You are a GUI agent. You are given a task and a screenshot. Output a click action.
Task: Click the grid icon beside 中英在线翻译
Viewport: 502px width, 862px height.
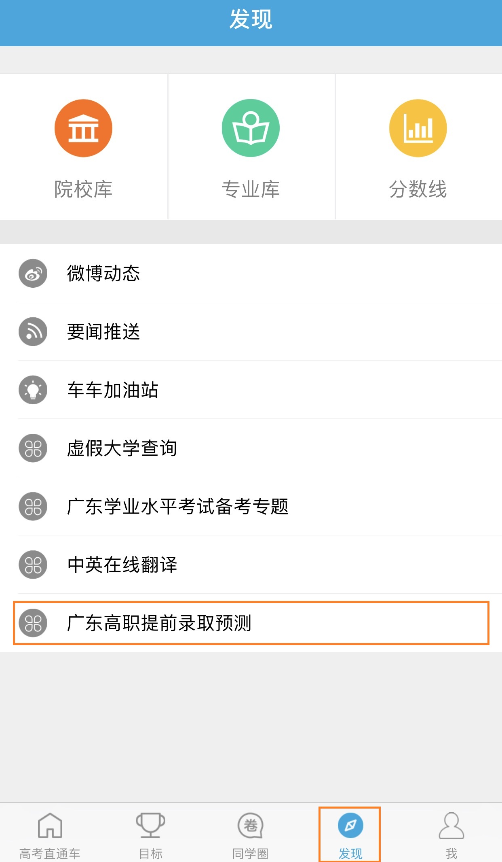[33, 565]
